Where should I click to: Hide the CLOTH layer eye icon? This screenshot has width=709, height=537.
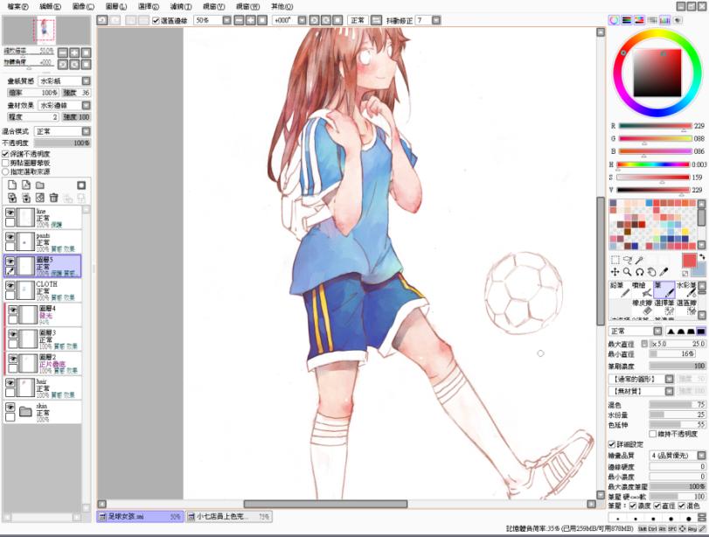pos(10,285)
